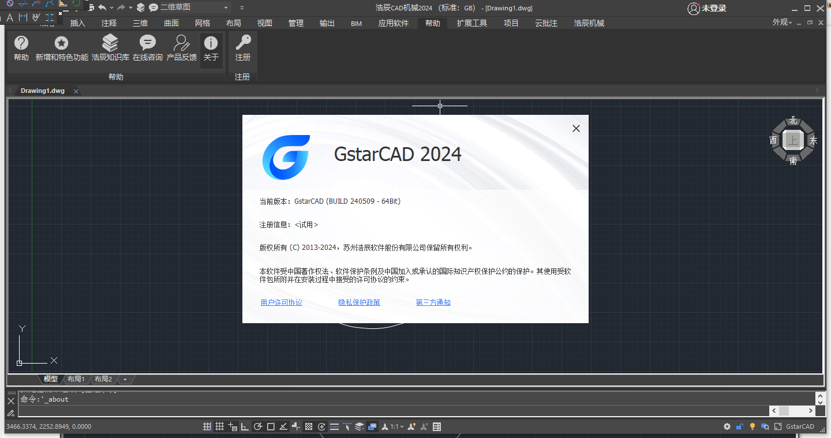Switch to the 输出 ribbon tab
The image size is (831, 438).
327,23
